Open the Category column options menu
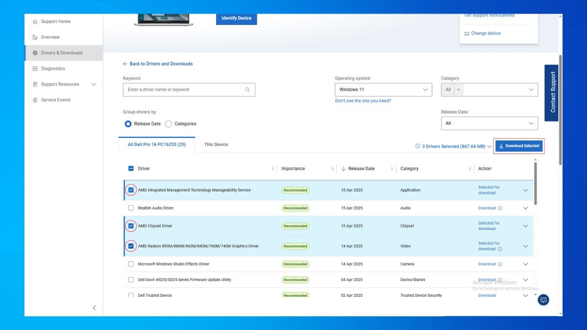 pyautogui.click(x=470, y=169)
